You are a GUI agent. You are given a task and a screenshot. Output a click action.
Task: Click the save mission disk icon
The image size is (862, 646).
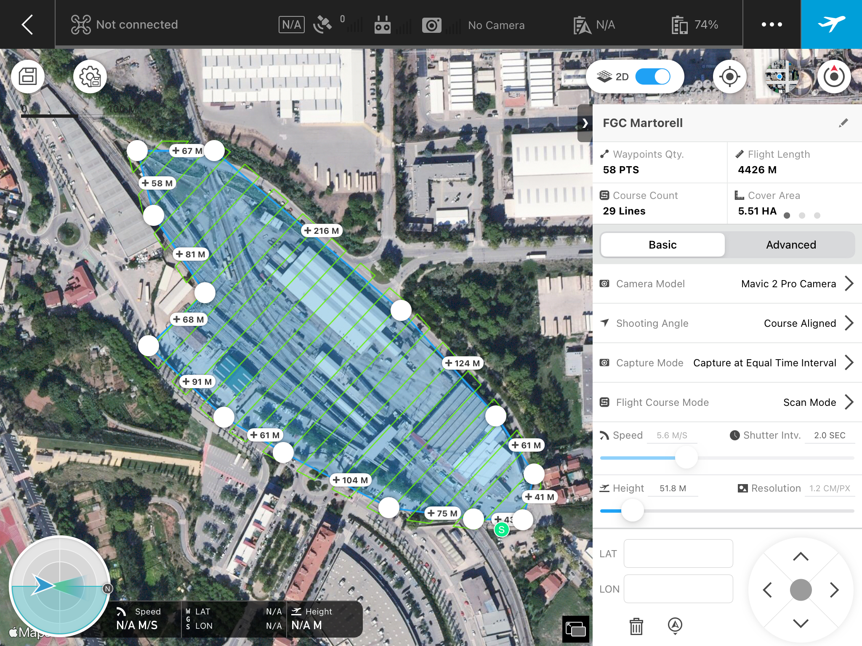click(x=28, y=77)
